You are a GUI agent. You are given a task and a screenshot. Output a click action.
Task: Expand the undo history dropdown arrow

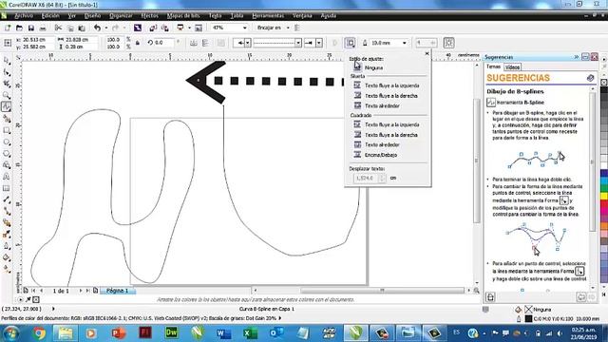click(x=105, y=28)
